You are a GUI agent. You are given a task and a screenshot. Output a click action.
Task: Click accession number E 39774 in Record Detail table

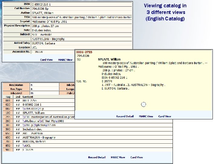[37, 52]
